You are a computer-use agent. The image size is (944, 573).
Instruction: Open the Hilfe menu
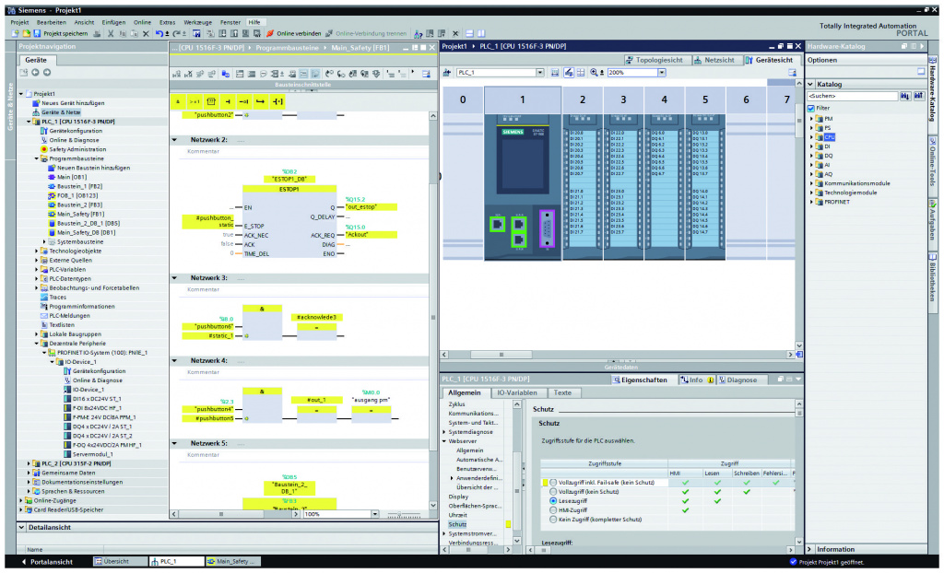[x=254, y=22]
